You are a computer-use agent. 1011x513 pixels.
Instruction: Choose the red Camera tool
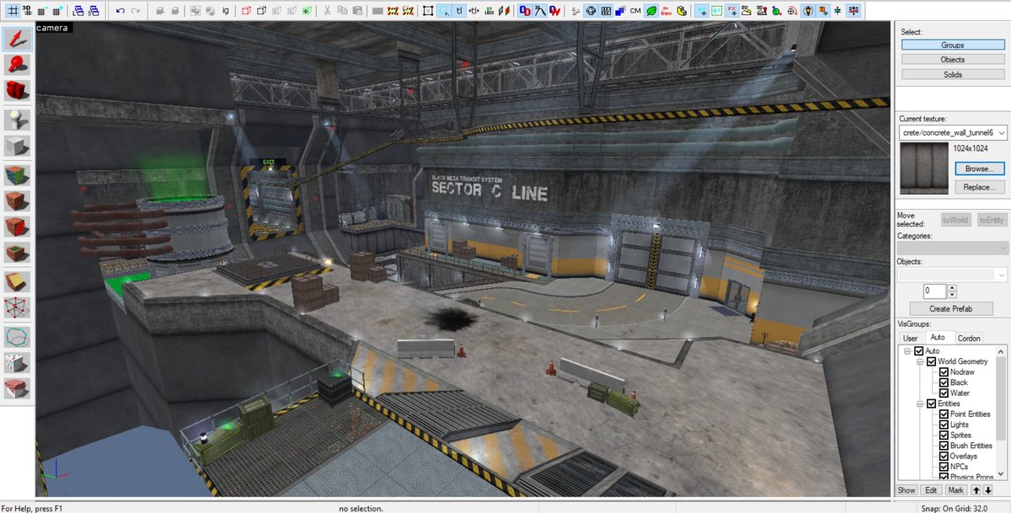(17, 91)
